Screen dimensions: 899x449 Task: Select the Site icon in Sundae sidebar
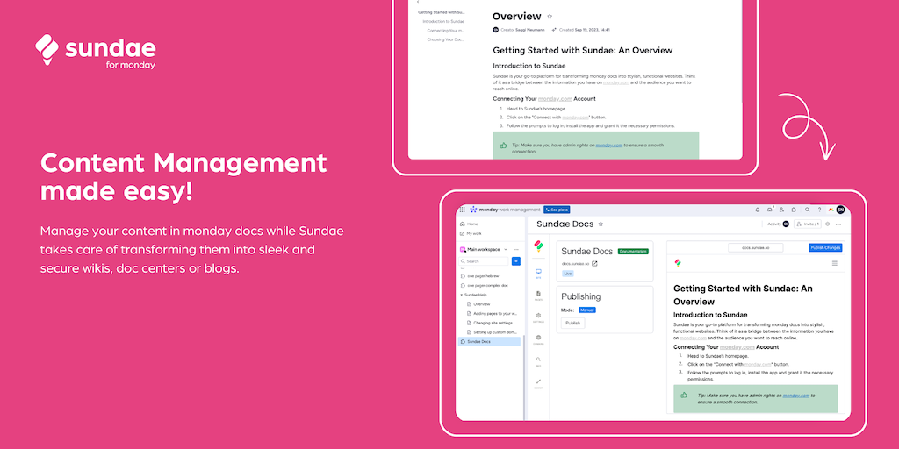pos(538,273)
